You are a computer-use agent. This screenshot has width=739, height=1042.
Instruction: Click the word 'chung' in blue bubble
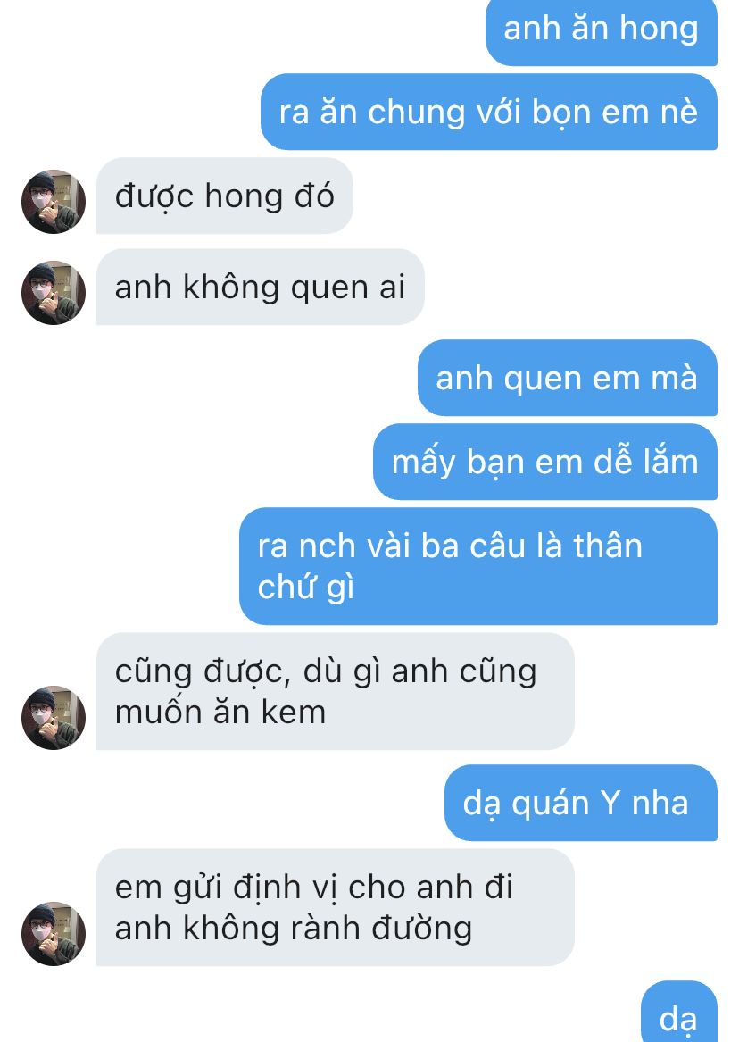[x=416, y=113]
